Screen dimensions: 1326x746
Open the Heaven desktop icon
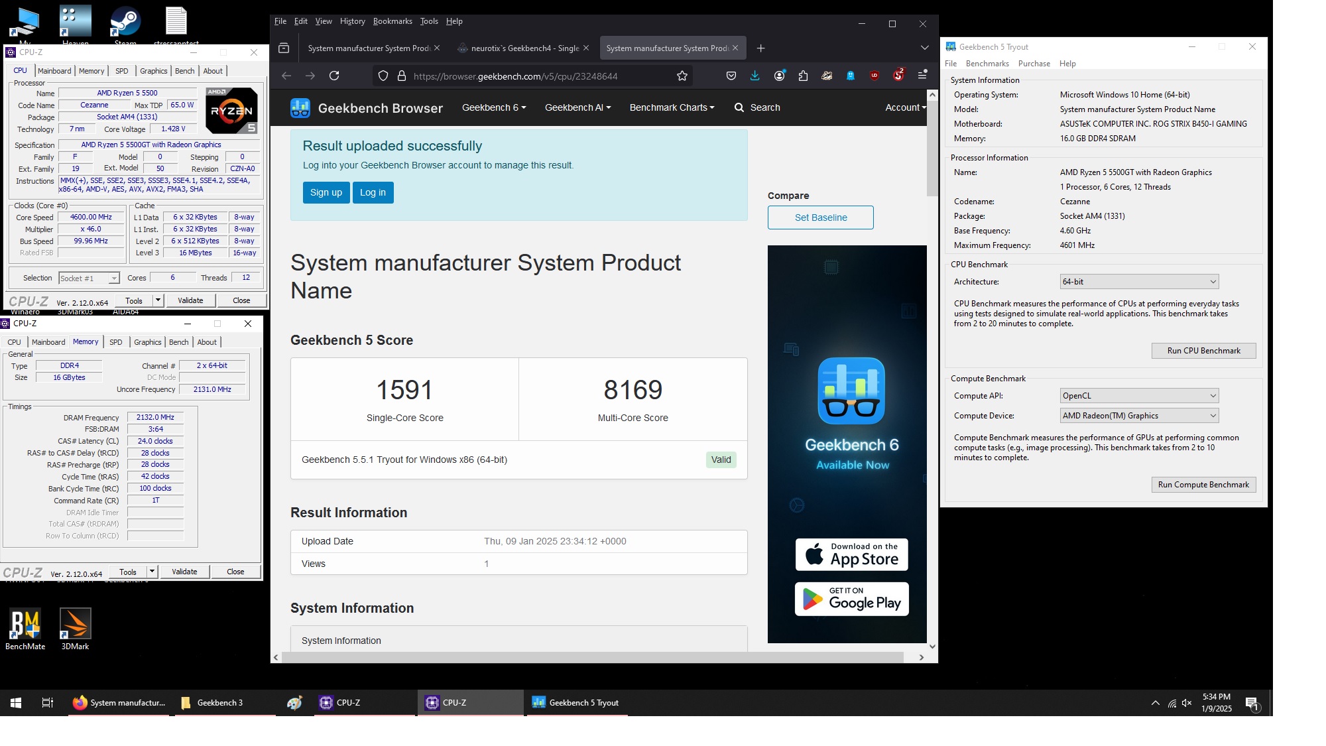76,27
